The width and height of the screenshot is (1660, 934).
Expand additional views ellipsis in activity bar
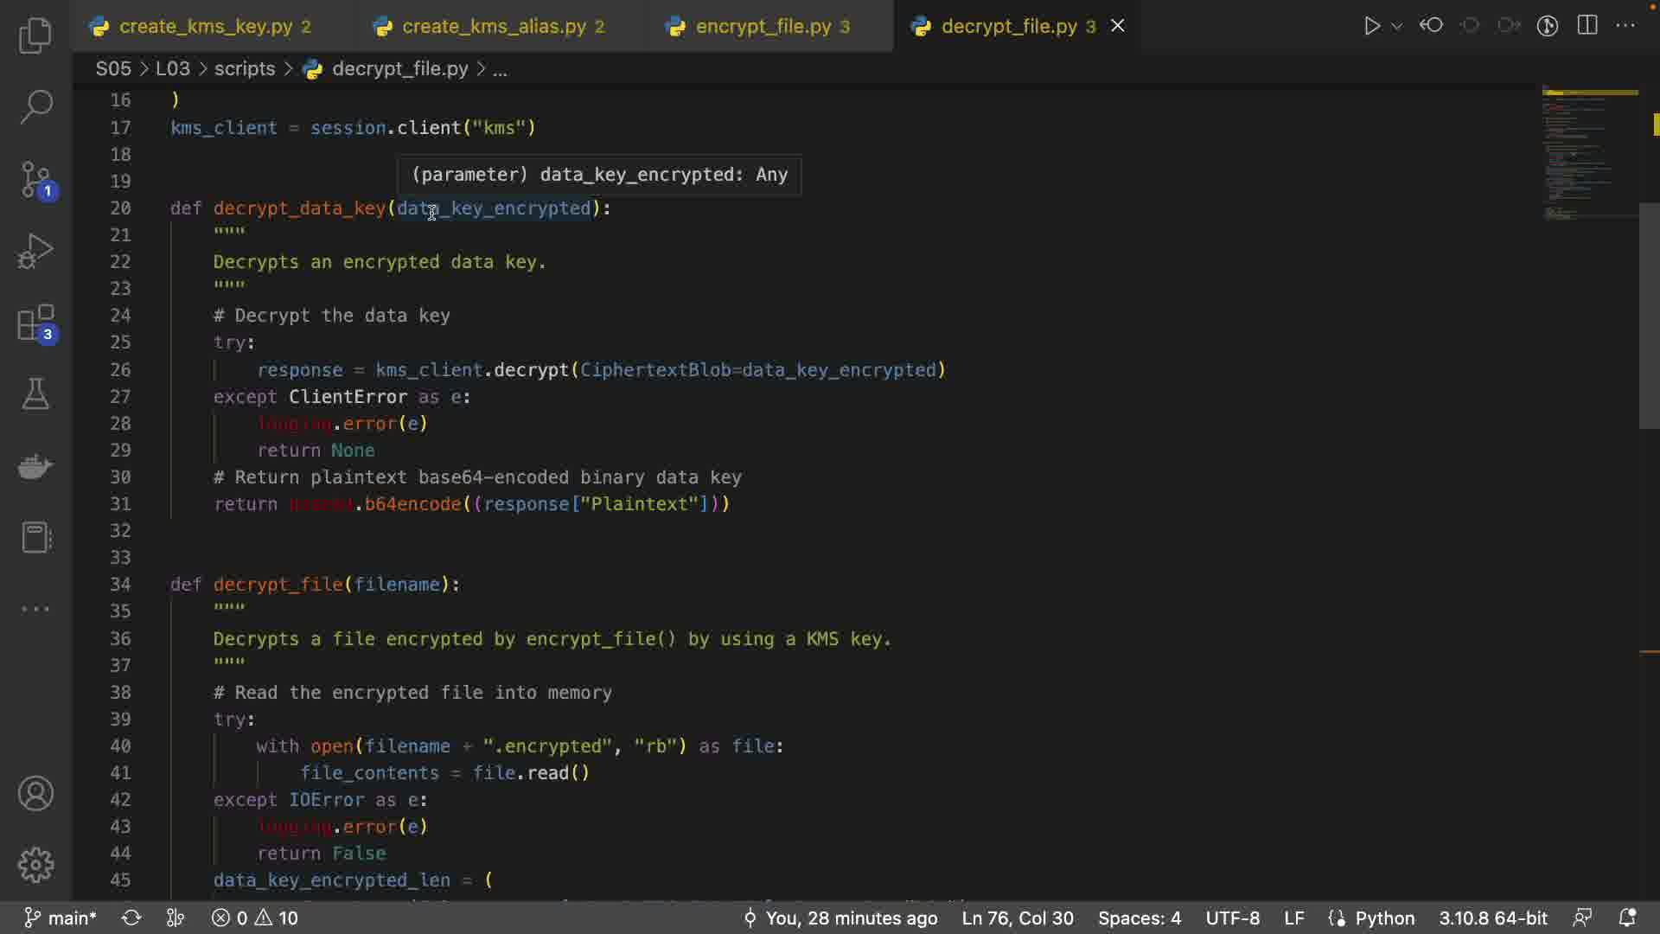pyautogui.click(x=35, y=609)
